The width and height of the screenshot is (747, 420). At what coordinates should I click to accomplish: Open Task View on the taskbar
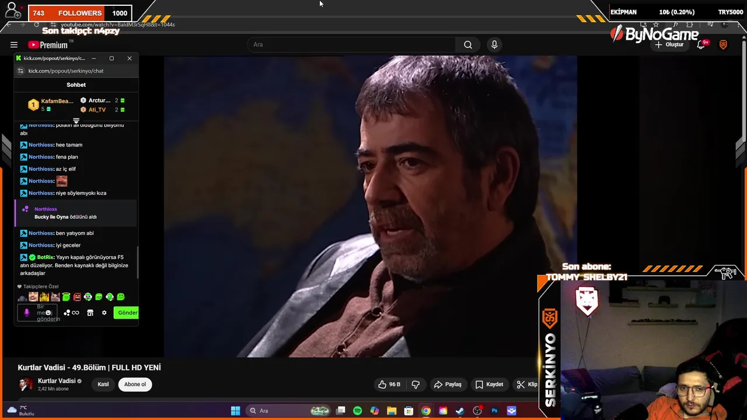point(341,411)
